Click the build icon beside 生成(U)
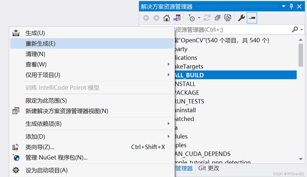This screenshot has height=177, width=307. (x=16, y=33)
